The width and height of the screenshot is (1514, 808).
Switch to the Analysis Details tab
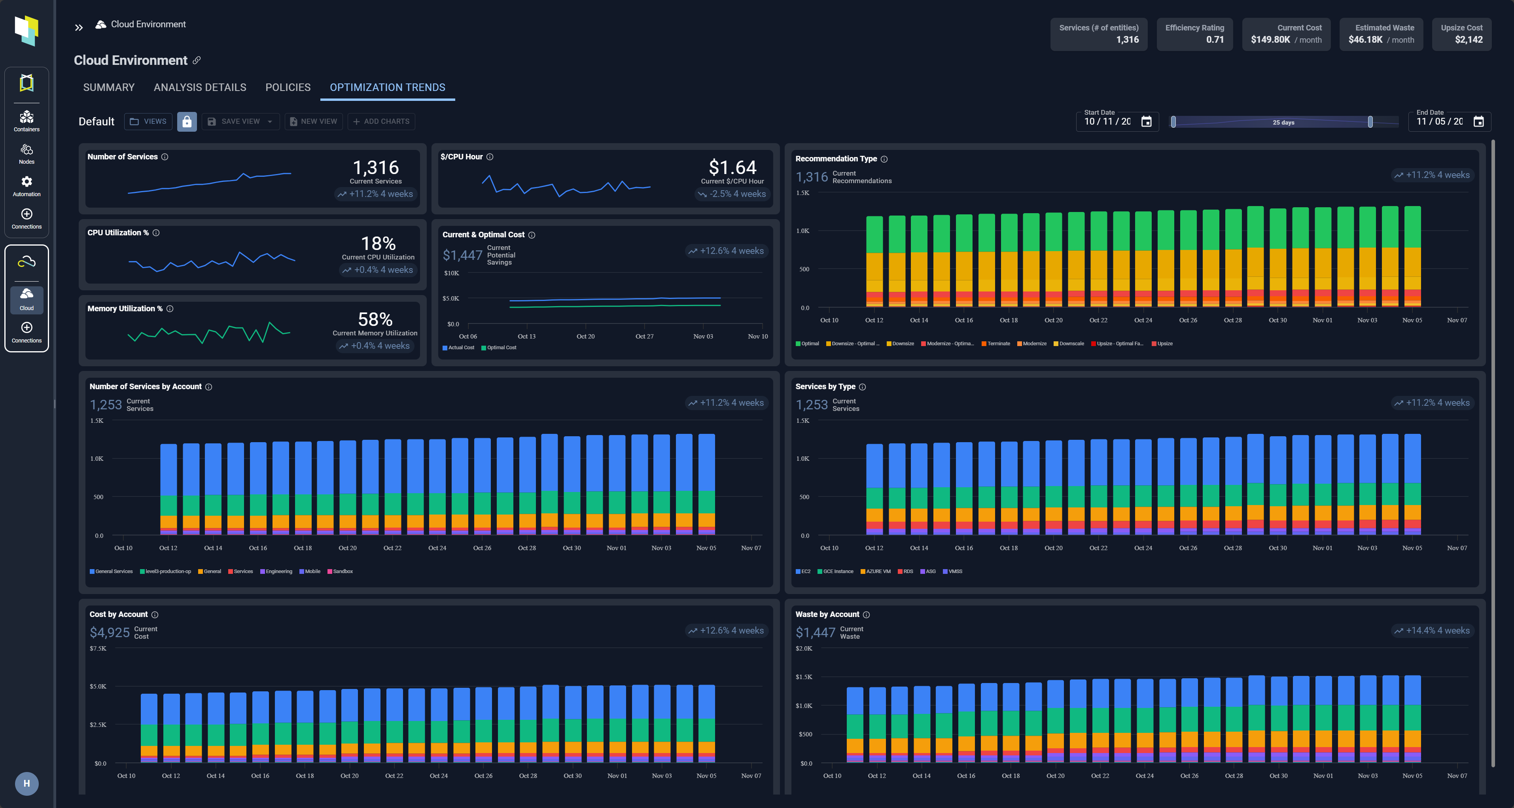point(200,87)
